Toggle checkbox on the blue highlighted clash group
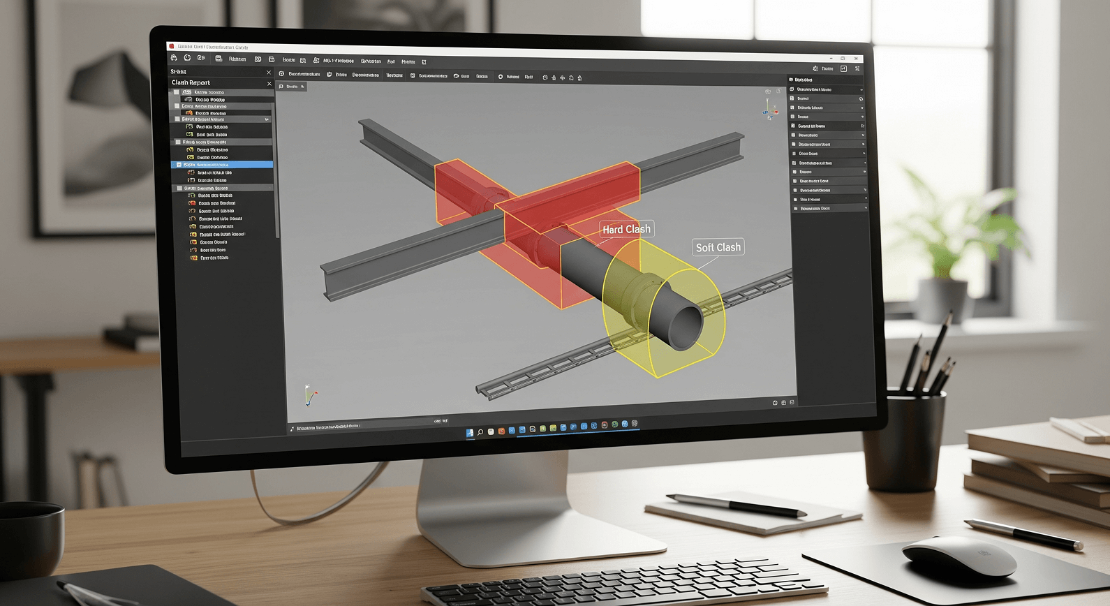The width and height of the screenshot is (1110, 606). coord(179,165)
